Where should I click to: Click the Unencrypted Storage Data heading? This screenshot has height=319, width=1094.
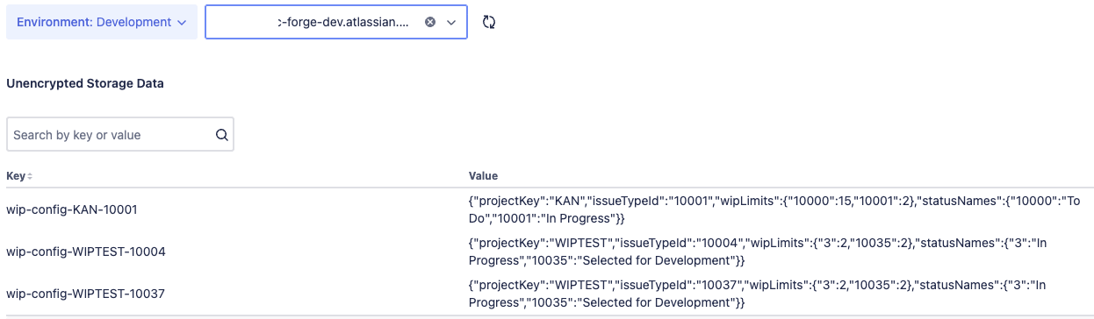click(x=85, y=84)
